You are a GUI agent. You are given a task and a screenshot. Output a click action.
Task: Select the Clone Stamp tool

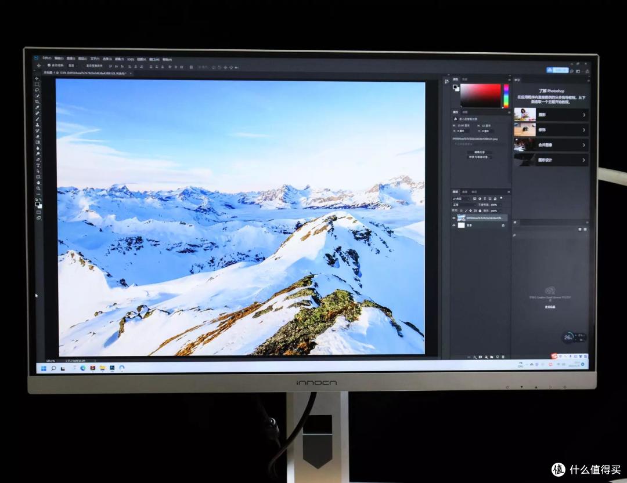(x=37, y=125)
